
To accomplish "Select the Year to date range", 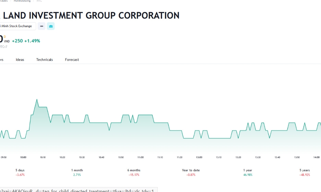I will pyautogui.click(x=191, y=172).
